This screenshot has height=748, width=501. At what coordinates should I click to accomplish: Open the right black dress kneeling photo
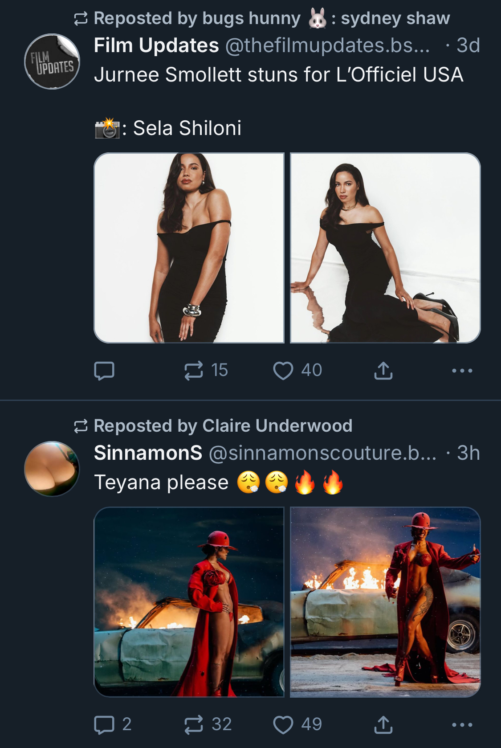385,248
